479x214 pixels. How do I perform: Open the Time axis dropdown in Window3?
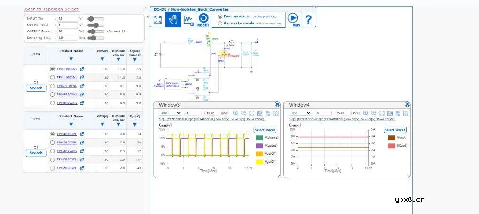(x=170, y=113)
